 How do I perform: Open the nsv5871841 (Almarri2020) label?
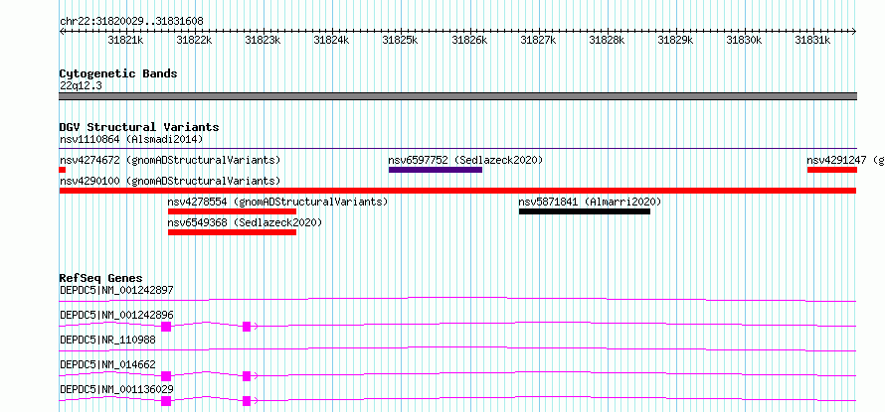(590, 202)
